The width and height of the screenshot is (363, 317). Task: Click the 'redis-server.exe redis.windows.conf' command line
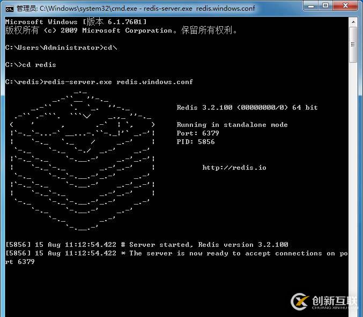[x=99, y=82]
